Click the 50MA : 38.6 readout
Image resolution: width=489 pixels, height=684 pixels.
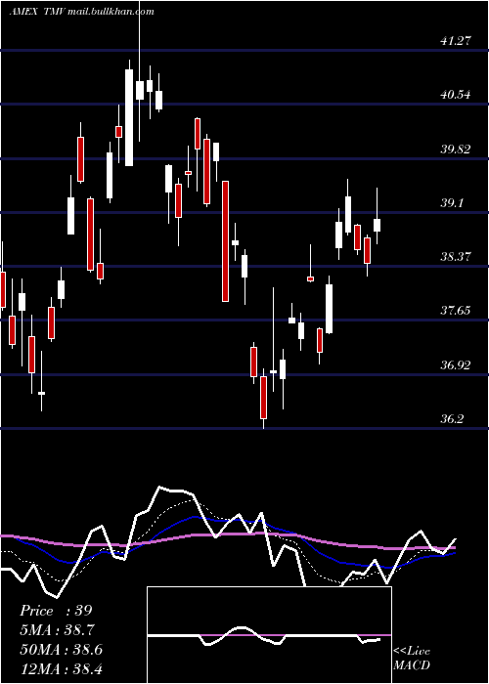[x=61, y=650]
